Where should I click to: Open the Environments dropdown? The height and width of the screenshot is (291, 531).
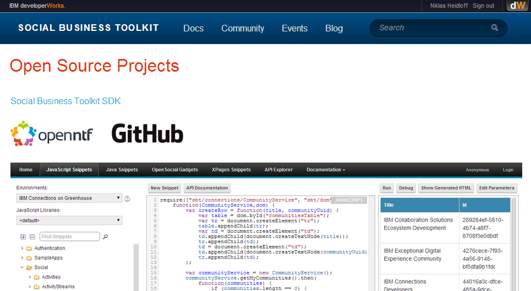(69, 198)
